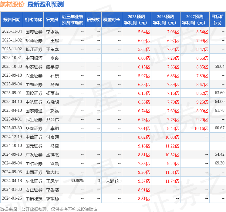Sort by the 报告日期 column header

click(x=12, y=20)
